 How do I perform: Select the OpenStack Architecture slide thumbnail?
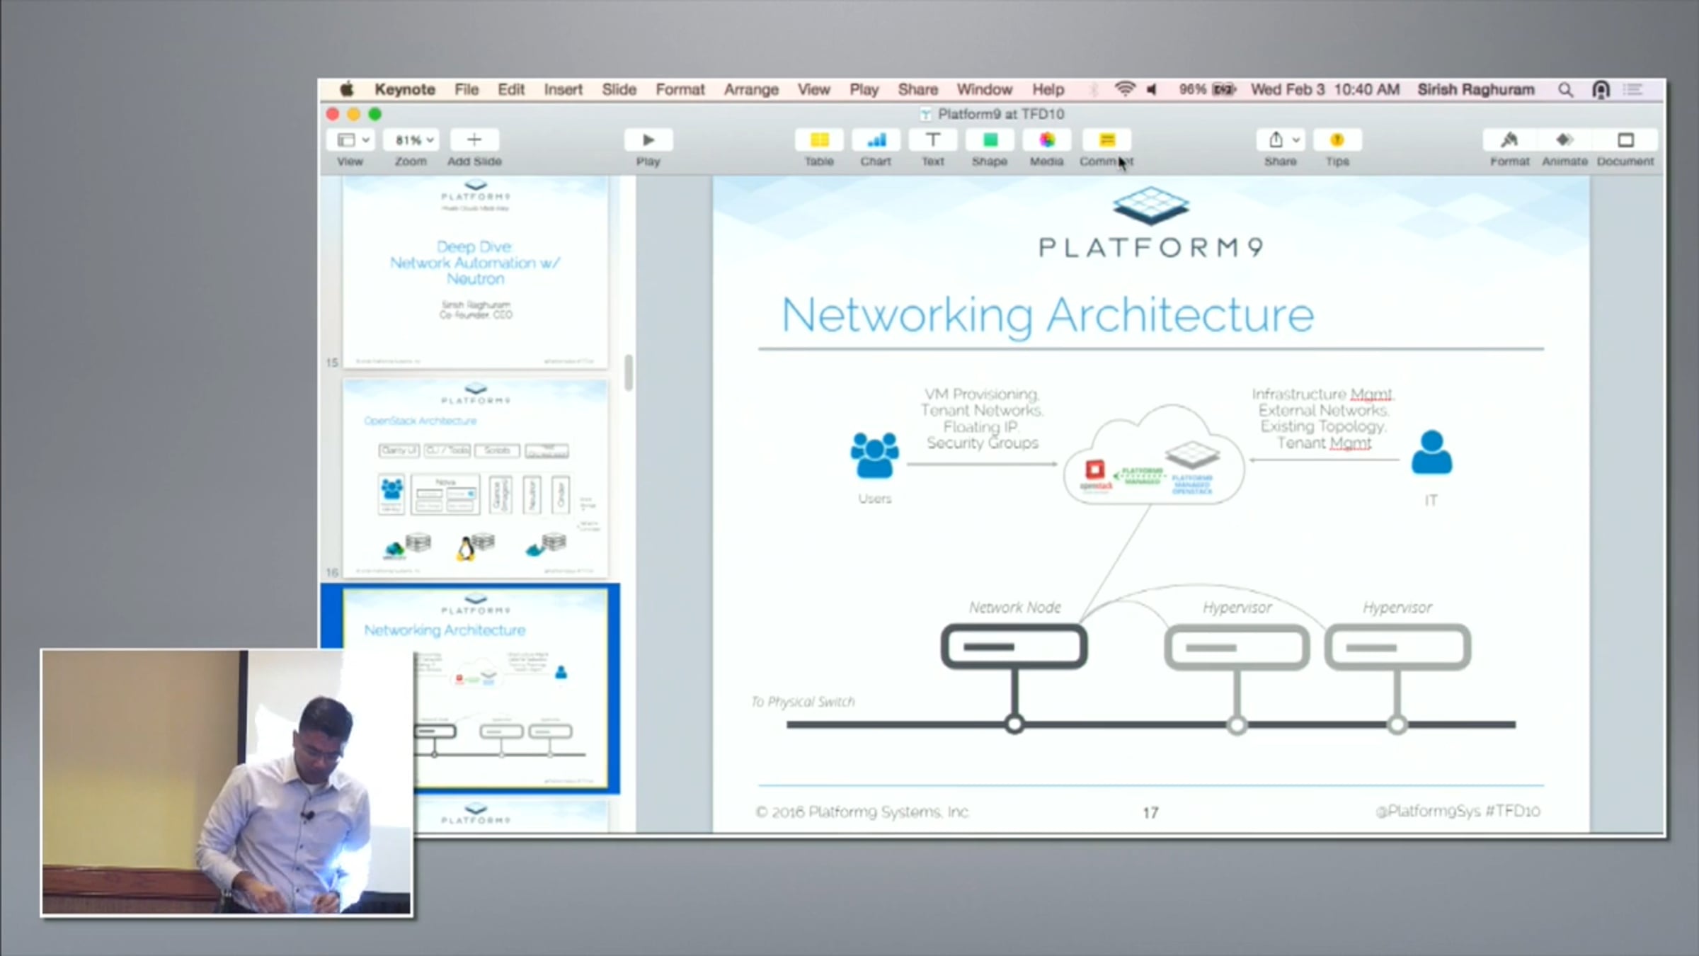point(475,478)
